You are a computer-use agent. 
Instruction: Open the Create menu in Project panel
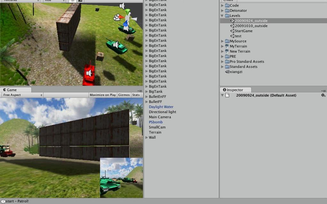[228, 1]
